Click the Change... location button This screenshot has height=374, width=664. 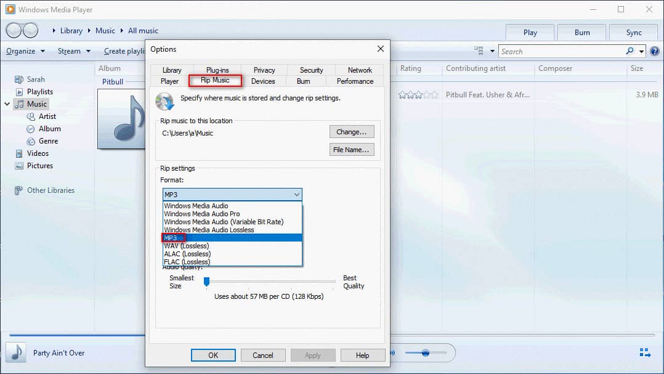pos(352,132)
